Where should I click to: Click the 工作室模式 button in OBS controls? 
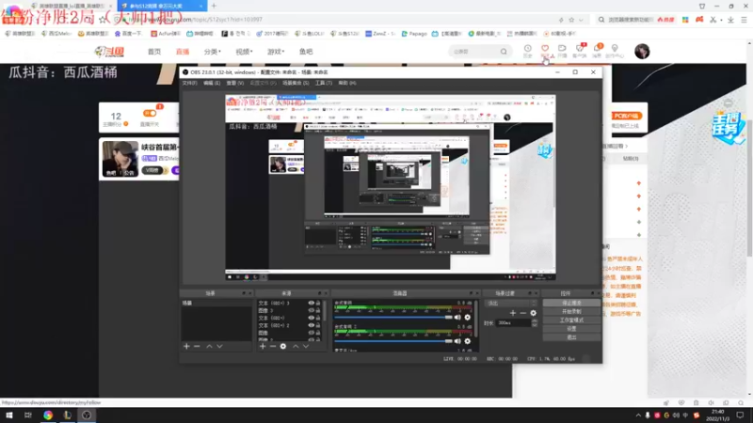pos(571,321)
